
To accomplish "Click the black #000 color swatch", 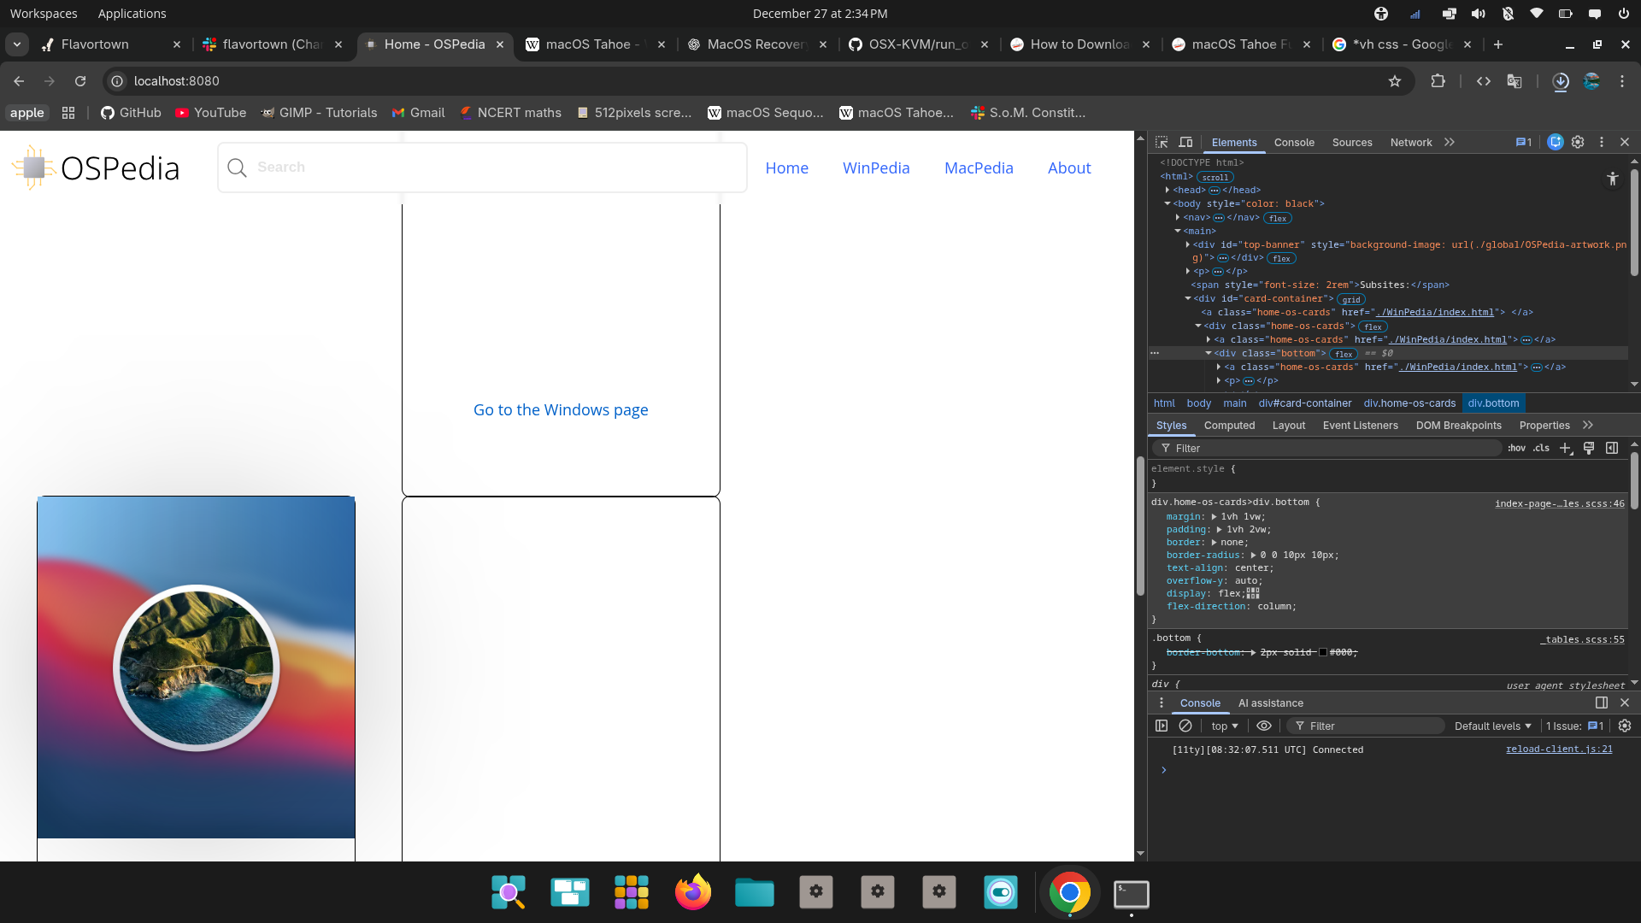I will click(1323, 653).
